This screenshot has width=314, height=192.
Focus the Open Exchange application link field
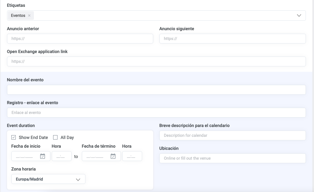(156, 61)
